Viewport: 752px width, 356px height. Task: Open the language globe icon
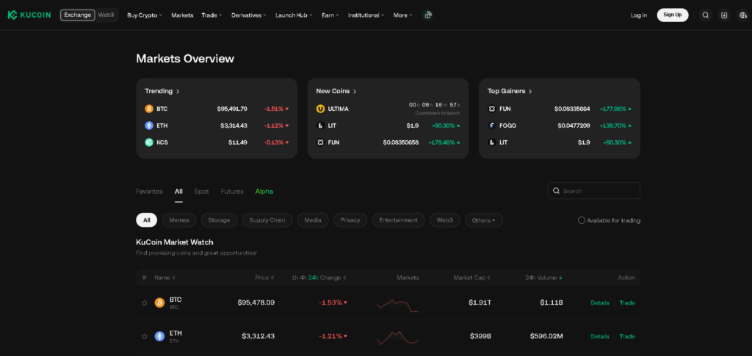(x=742, y=15)
